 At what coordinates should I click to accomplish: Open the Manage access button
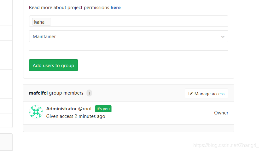tap(206, 94)
